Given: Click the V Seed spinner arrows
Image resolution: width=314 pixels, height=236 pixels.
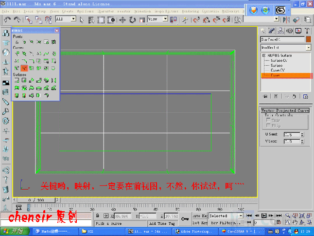Looking at the screenshot, I should coord(302,142).
